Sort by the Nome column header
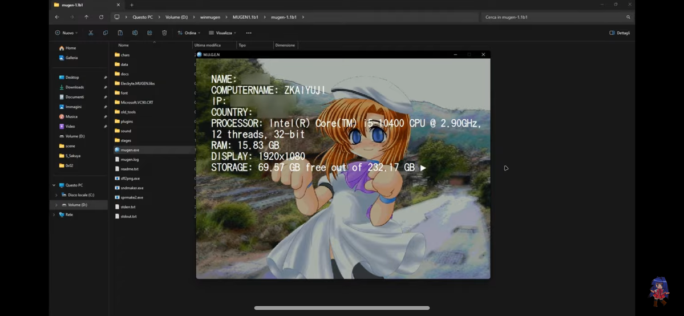 123,45
